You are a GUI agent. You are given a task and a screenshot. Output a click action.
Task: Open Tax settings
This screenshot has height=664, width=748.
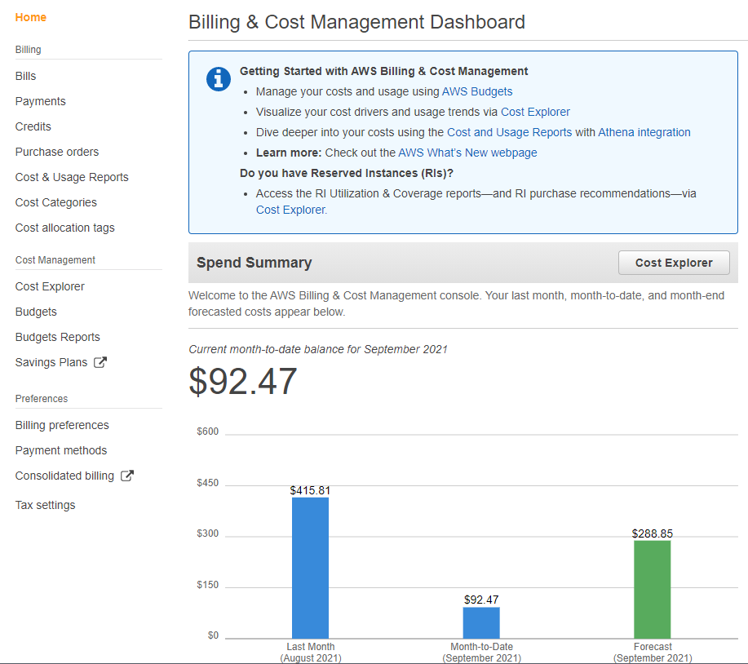[45, 504]
